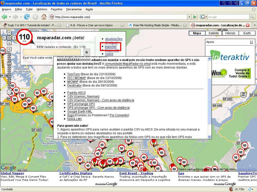The image size is (257, 192).
Task: Open the back history dropdown arrow
Action: click(10, 17)
